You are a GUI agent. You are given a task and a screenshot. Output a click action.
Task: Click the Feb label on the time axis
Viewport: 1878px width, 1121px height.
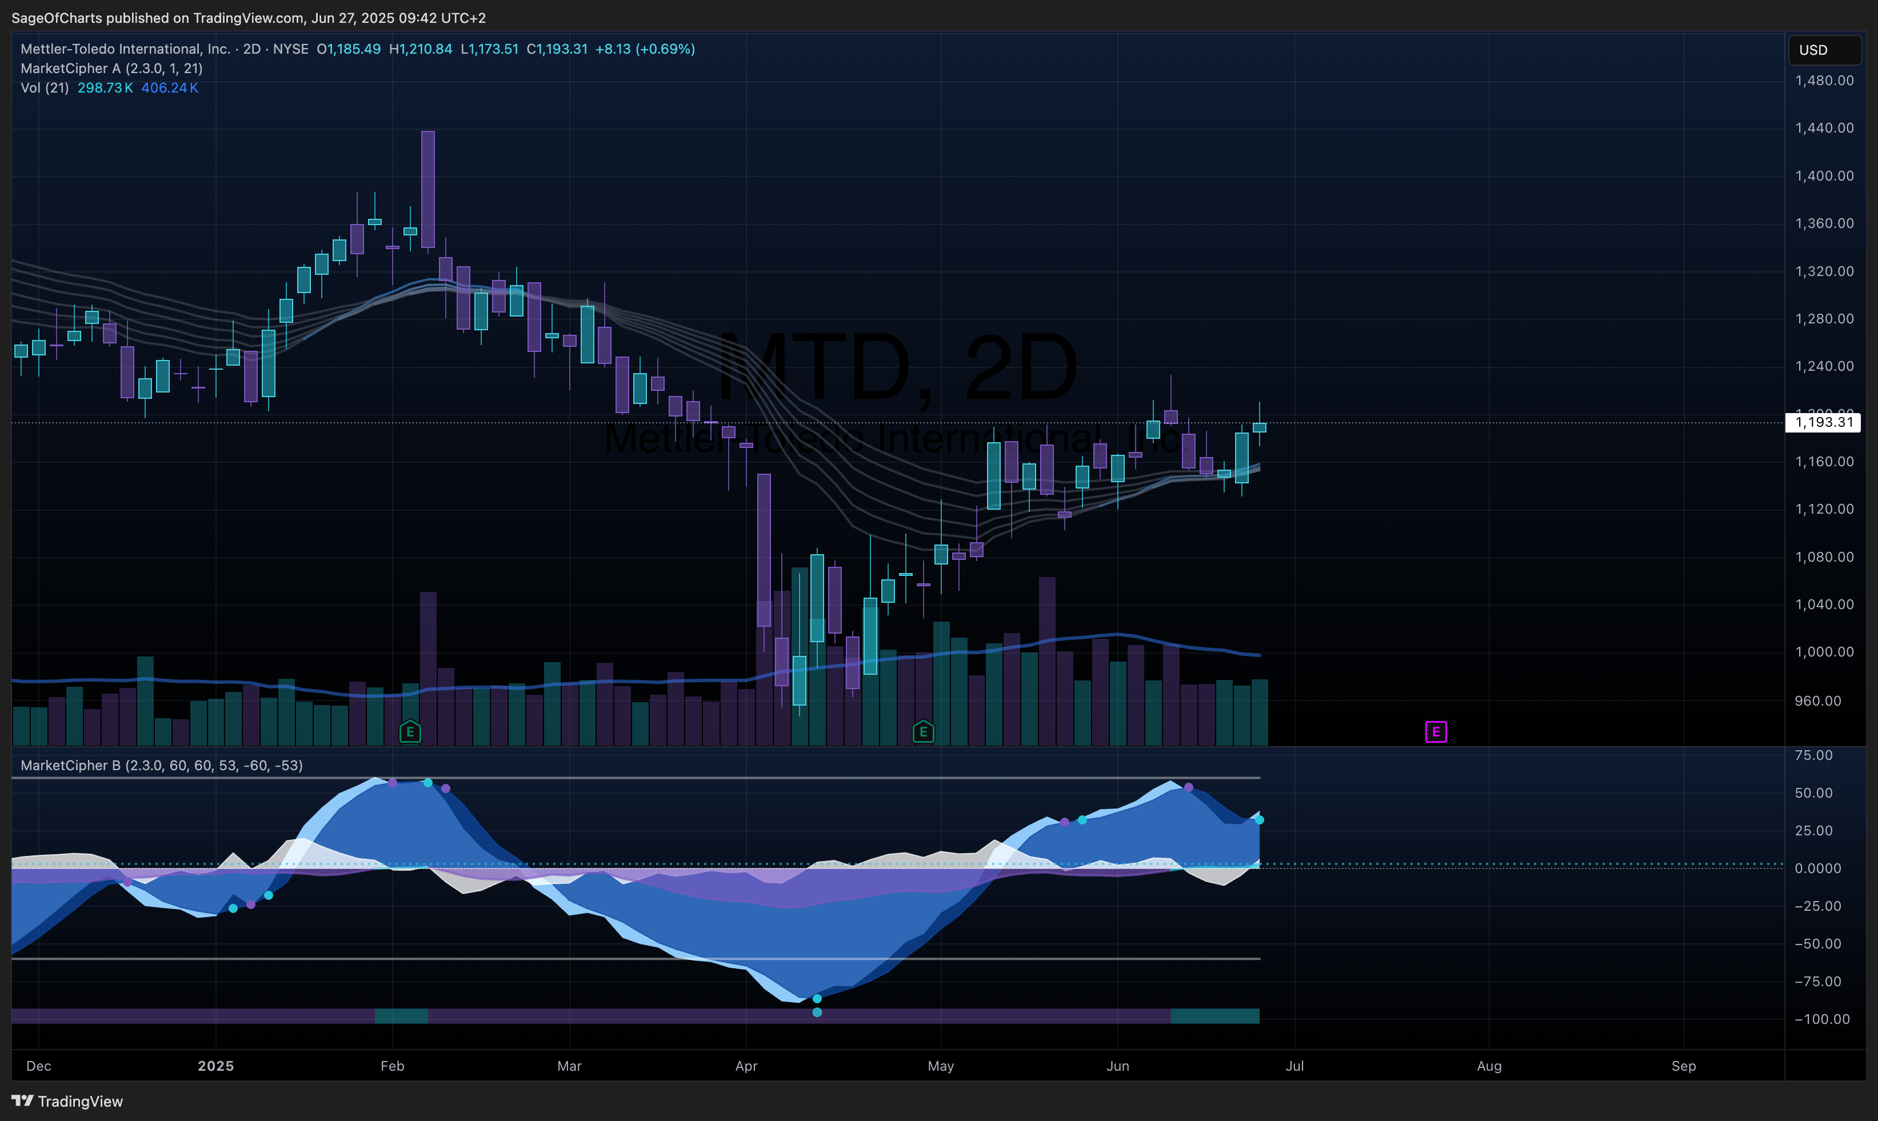tap(393, 1067)
